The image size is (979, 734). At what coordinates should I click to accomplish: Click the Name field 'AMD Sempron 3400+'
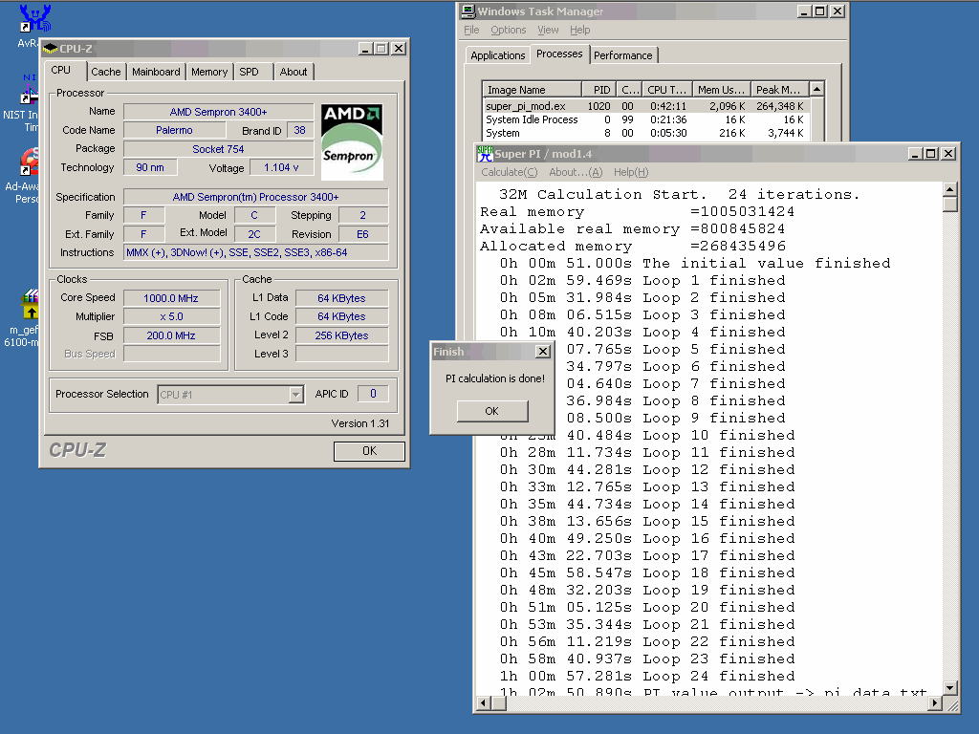click(x=219, y=112)
